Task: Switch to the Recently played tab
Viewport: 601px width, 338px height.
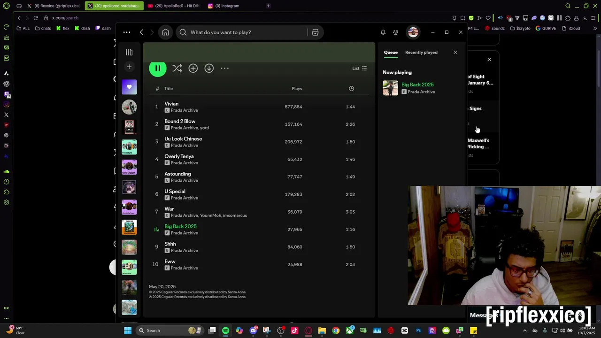Action: (421, 53)
